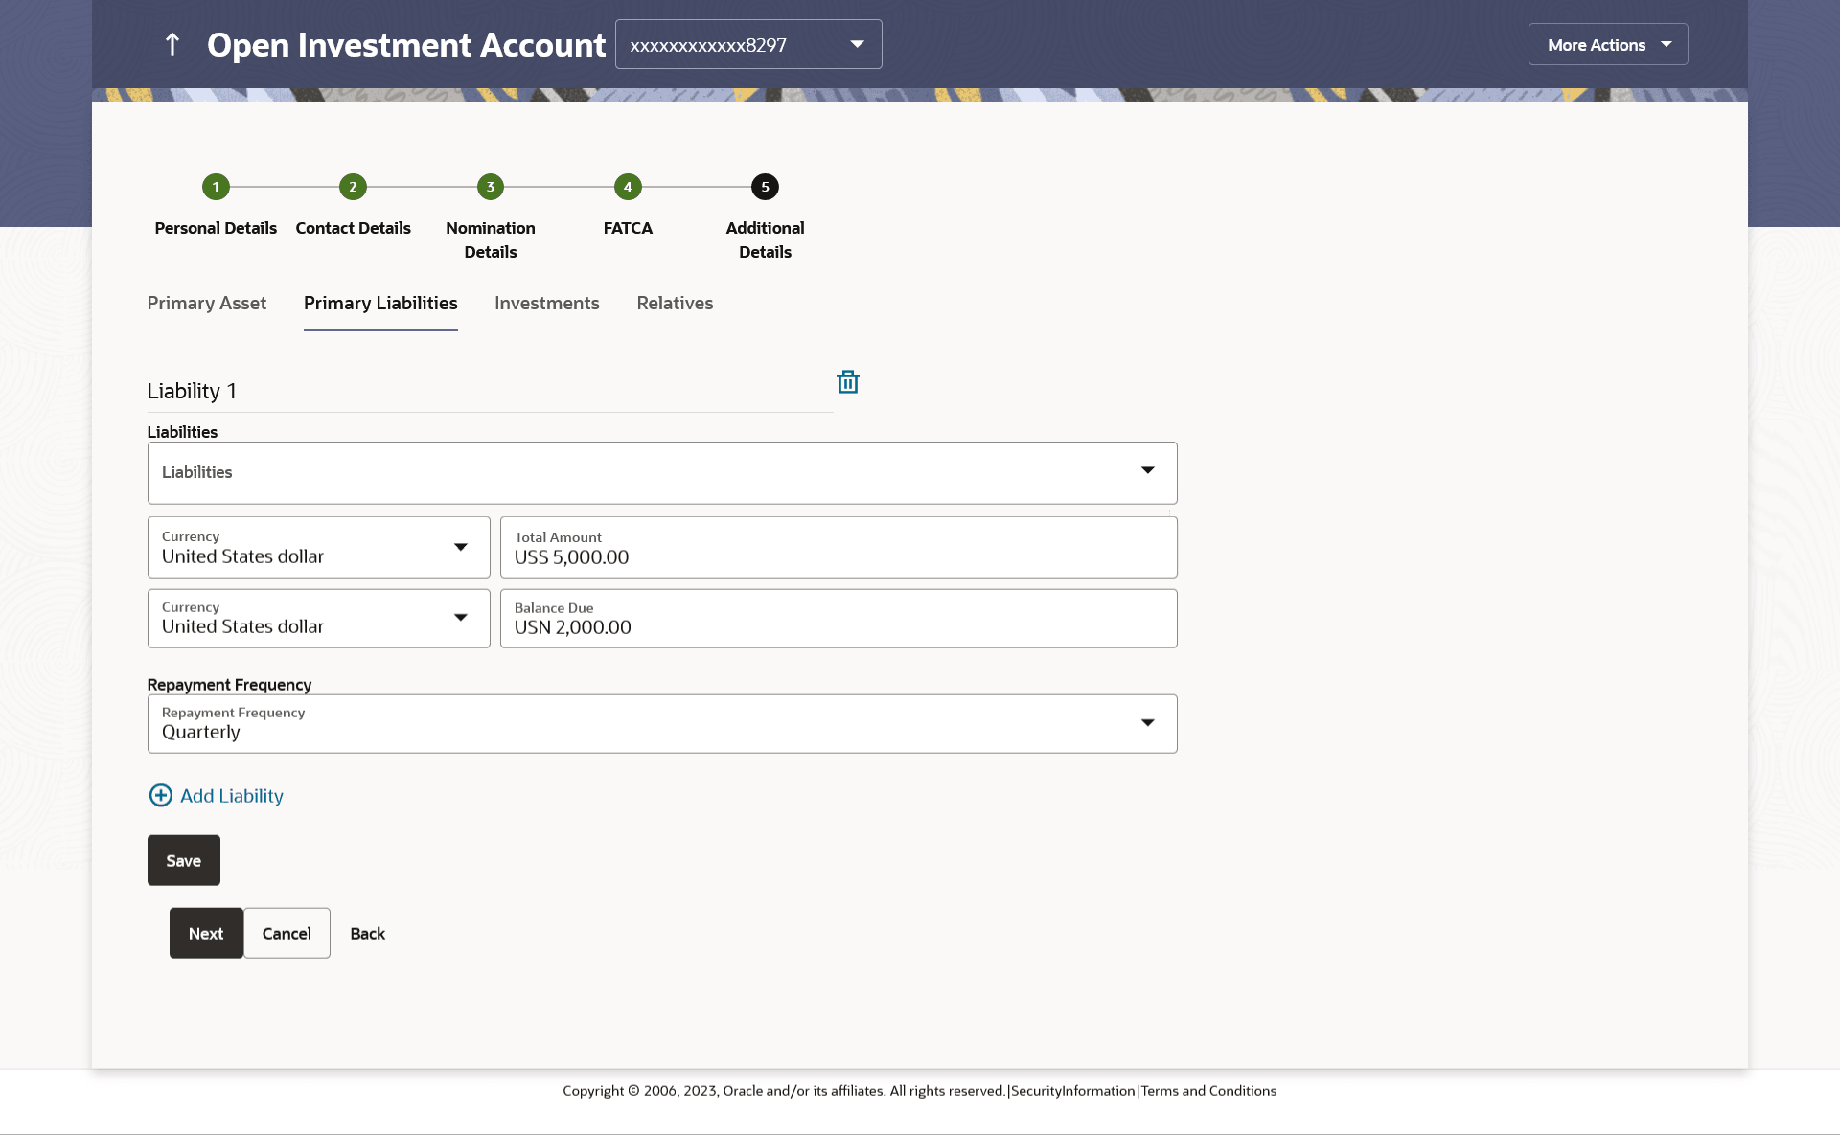
Task: Click the Add Liability plus icon
Action: click(x=161, y=796)
